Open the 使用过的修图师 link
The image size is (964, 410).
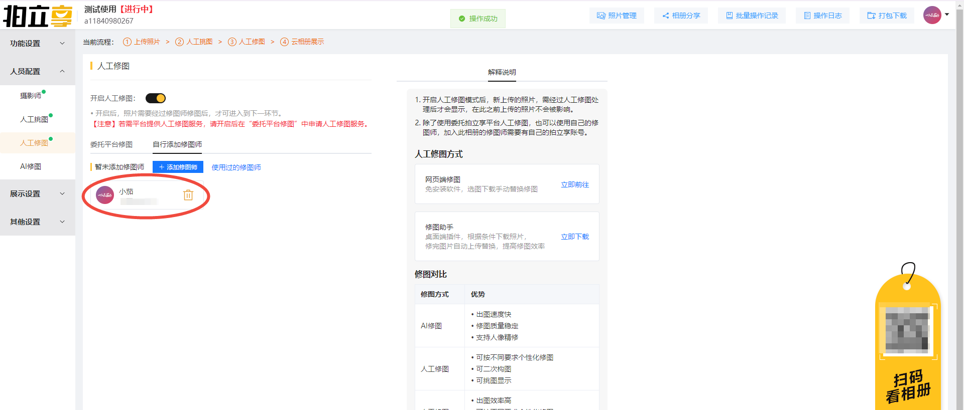point(236,167)
